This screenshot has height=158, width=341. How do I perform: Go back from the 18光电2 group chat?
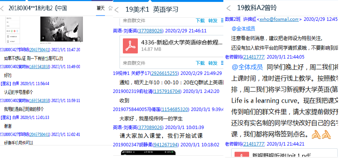point(3,9)
